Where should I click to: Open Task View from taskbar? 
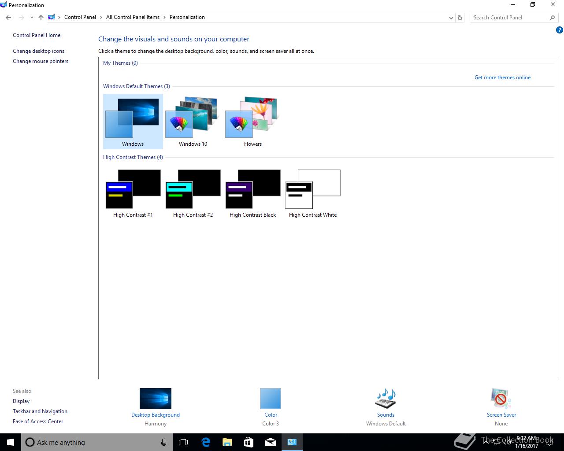(183, 442)
